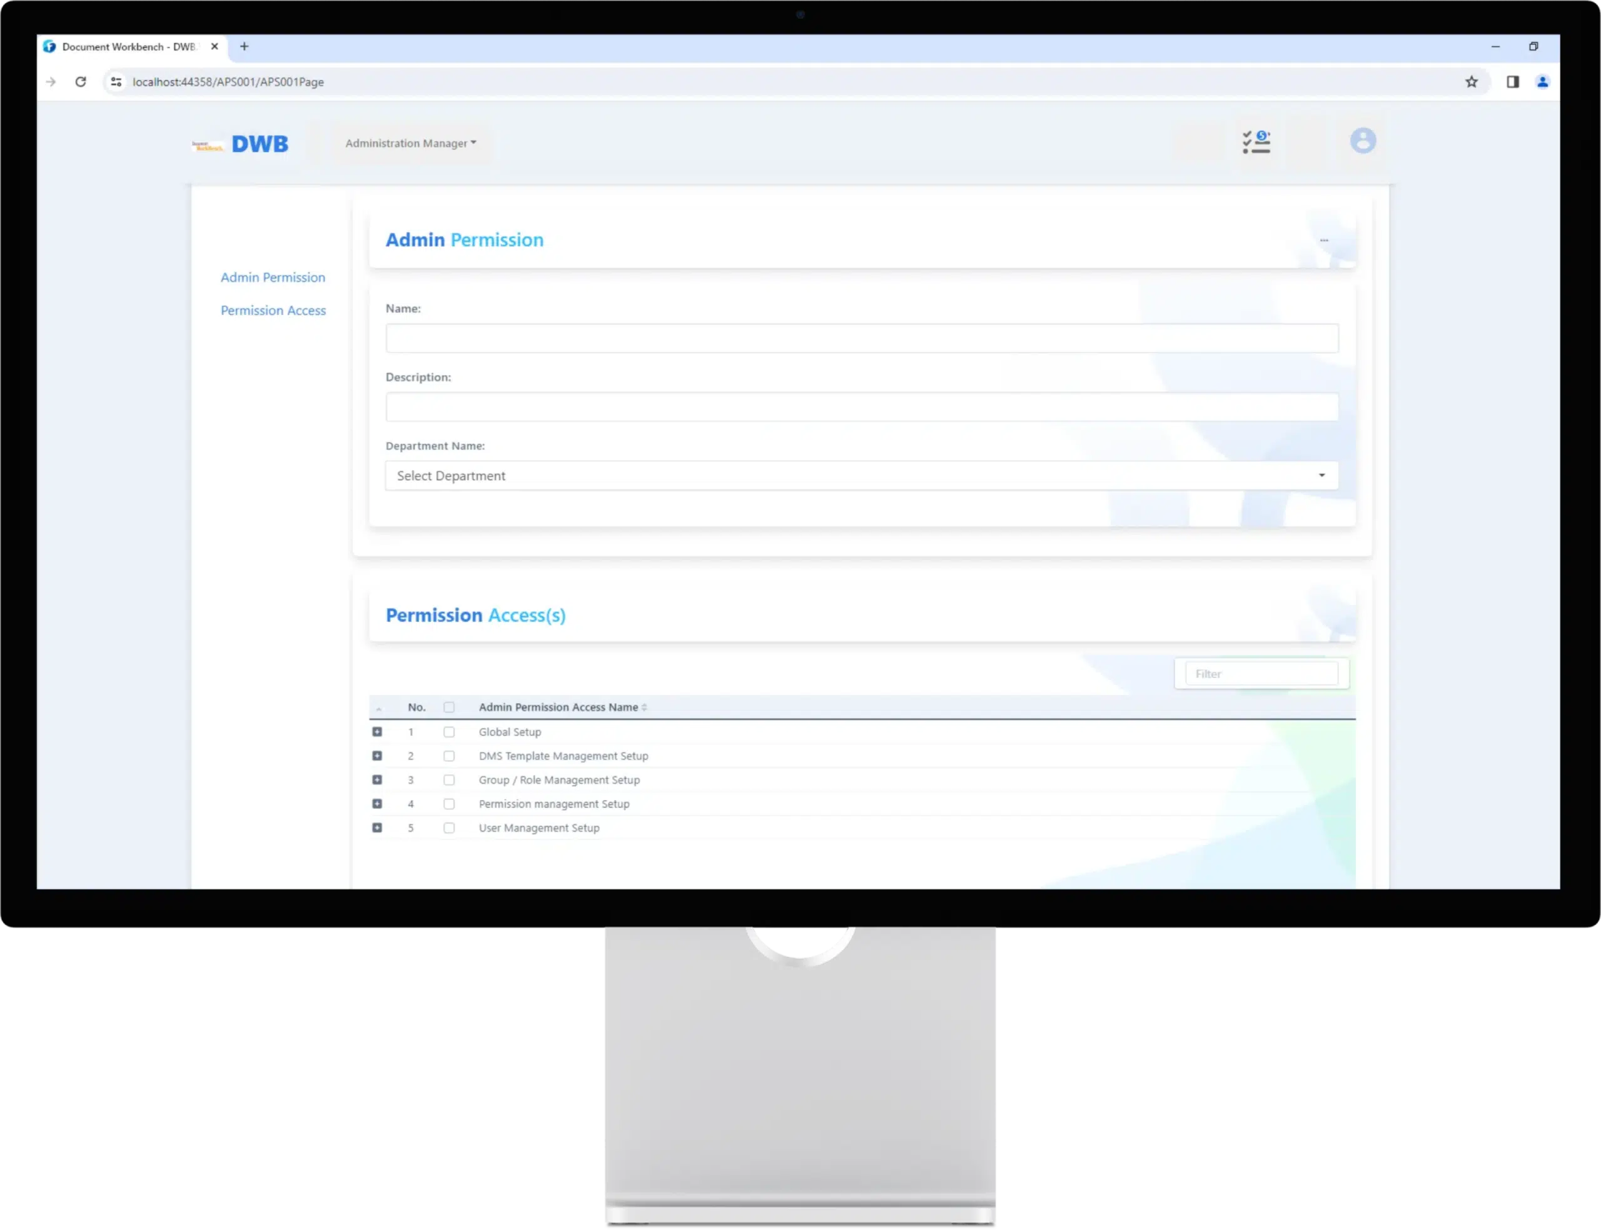View site information icon in address bar
The image size is (1601, 1230).
(x=116, y=82)
